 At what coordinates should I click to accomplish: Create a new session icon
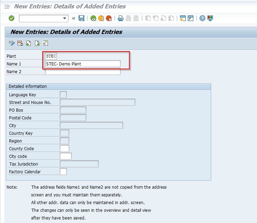pos(183,18)
